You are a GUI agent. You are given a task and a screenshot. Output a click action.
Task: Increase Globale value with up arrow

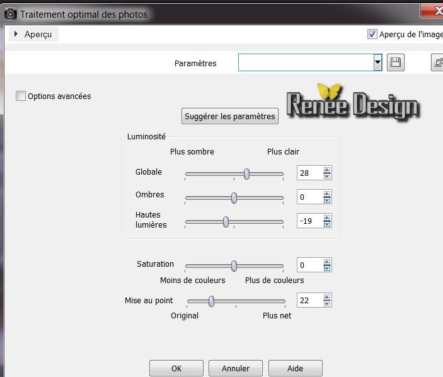(x=327, y=170)
